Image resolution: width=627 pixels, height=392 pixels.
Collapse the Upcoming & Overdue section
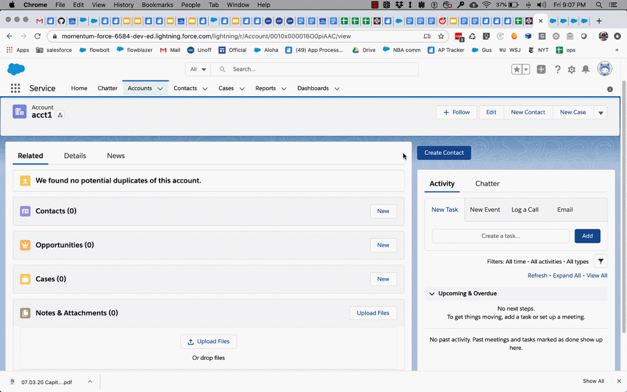432,293
